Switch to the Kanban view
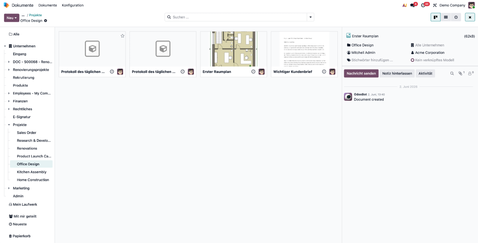 435,17
